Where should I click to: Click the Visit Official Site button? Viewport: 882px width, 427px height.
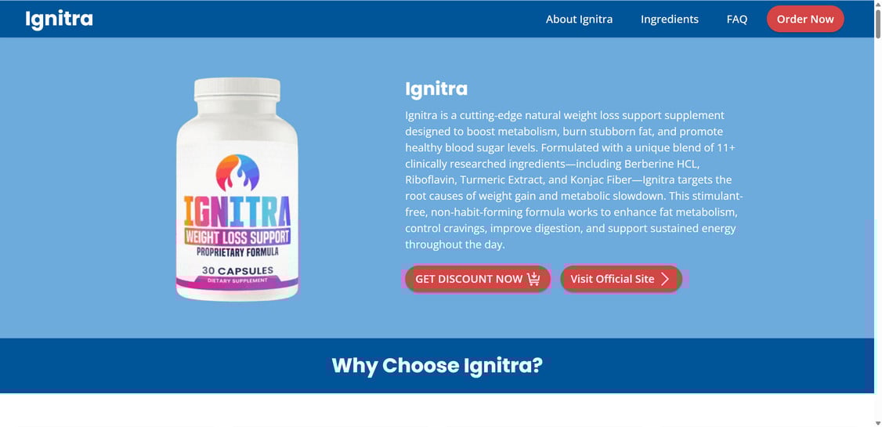tap(621, 279)
